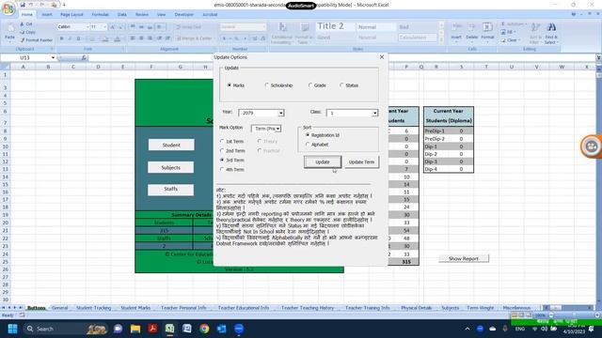This screenshot has height=338, width=602.
Task: Choose the 4th Term radio button
Action: [232, 169]
